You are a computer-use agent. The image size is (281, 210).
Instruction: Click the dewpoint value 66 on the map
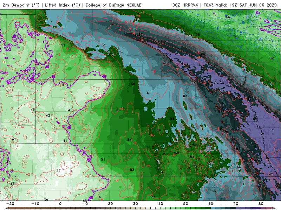click(x=277, y=112)
